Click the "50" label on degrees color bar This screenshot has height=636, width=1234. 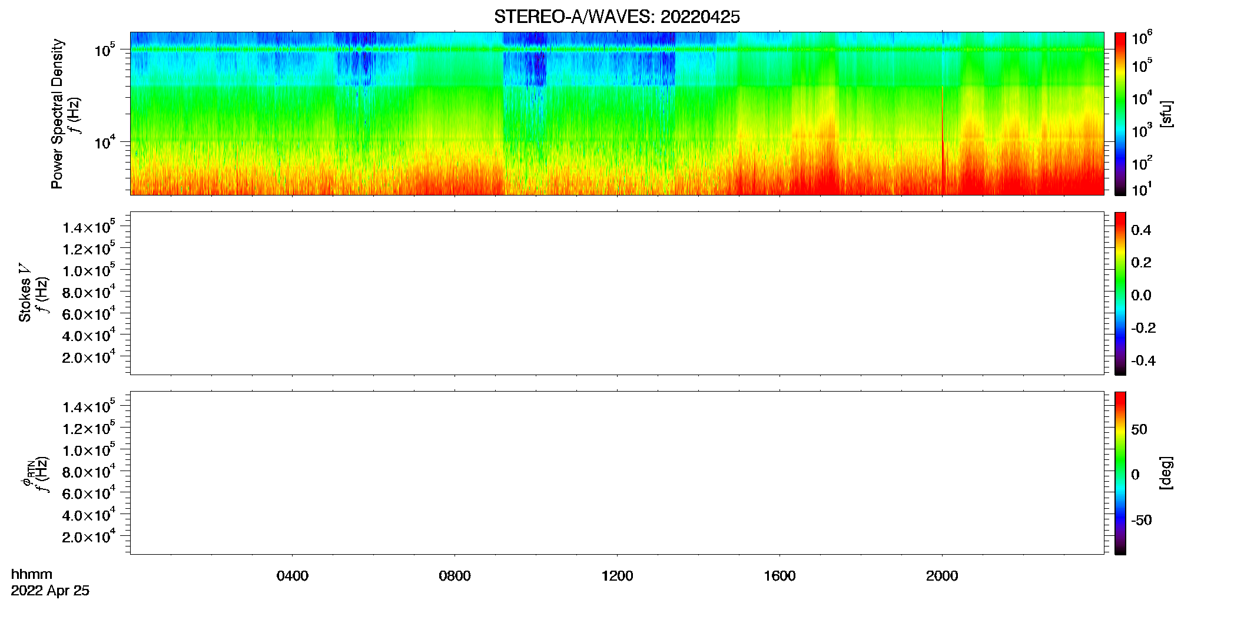point(1139,429)
